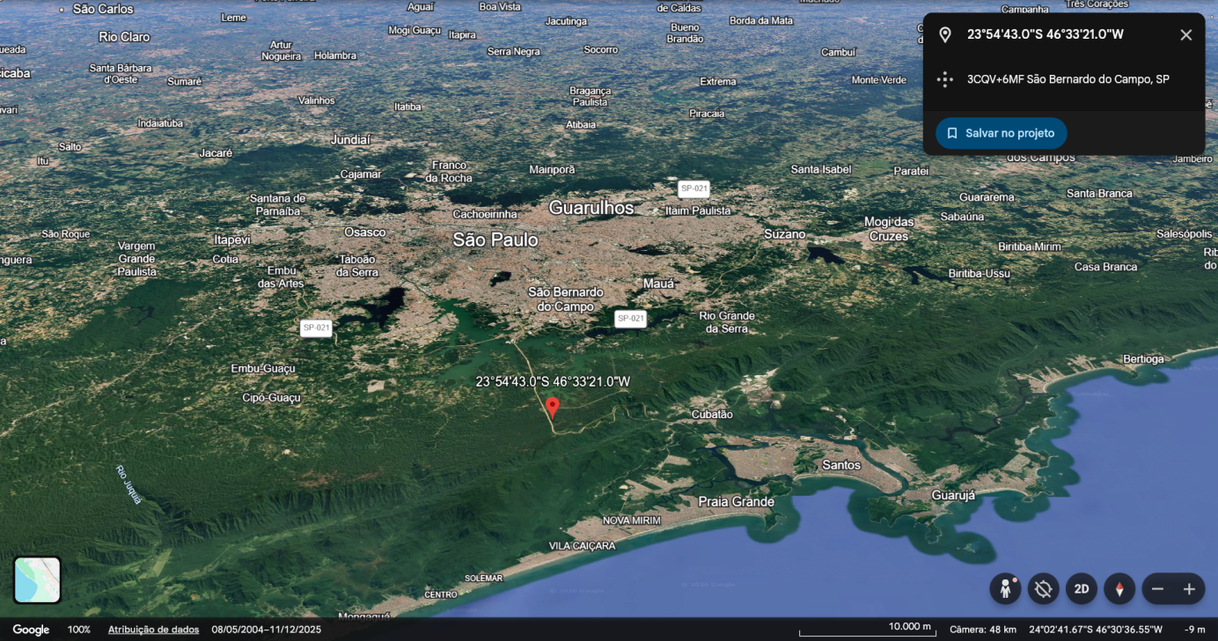Click the 10.000 m scale bar

coord(868,630)
